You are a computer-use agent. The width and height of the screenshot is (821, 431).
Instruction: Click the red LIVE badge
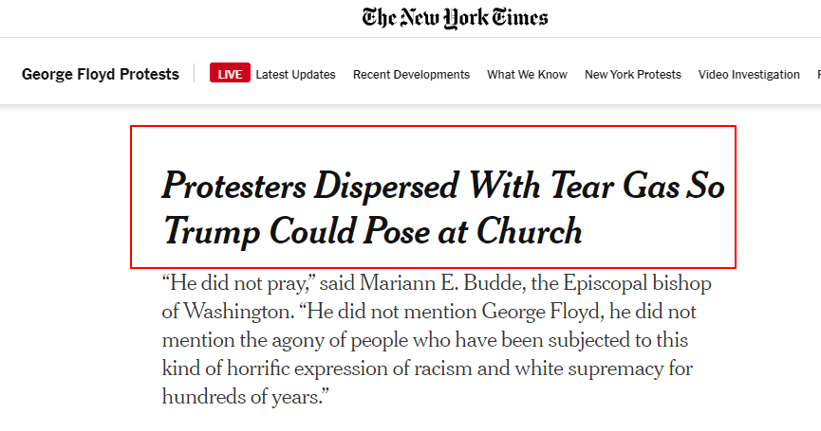[x=230, y=74]
